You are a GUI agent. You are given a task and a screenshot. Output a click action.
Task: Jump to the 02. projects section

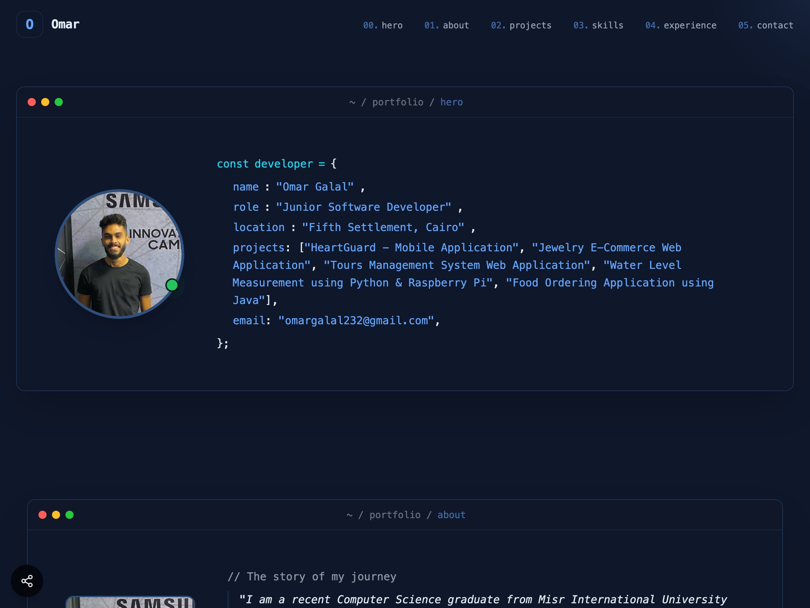tap(521, 25)
